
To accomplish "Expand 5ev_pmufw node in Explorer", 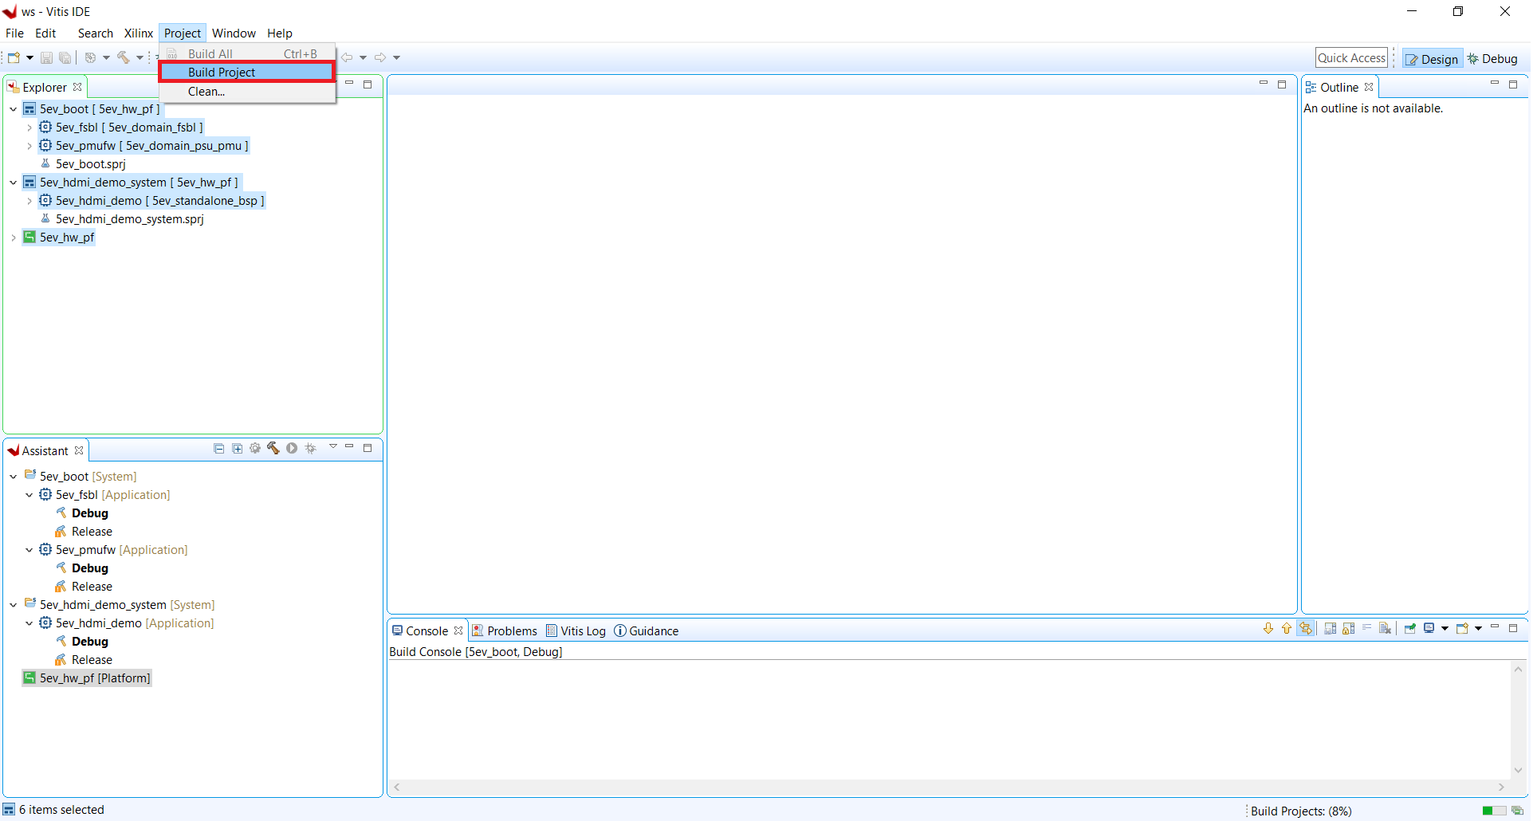I will click(x=29, y=146).
